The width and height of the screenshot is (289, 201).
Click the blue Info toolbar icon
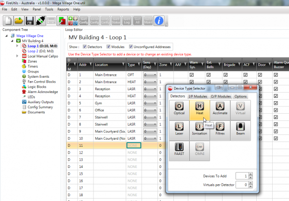coord(159,21)
